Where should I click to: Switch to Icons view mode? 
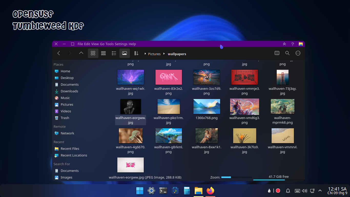(93, 53)
